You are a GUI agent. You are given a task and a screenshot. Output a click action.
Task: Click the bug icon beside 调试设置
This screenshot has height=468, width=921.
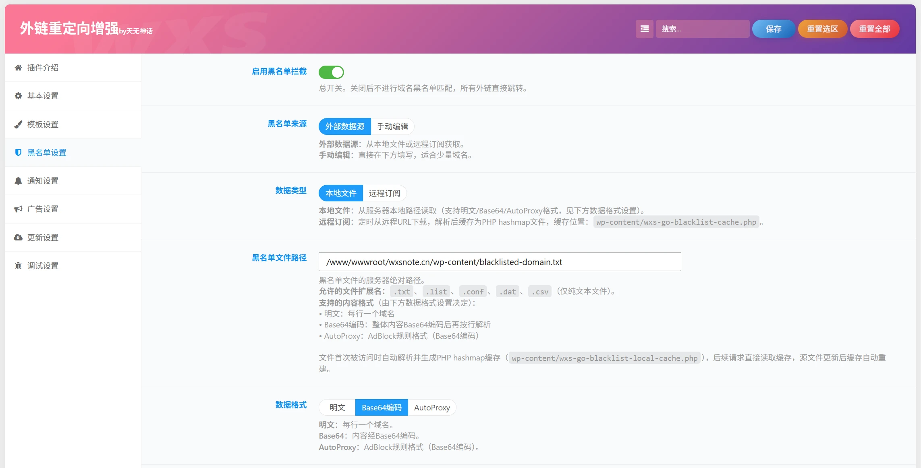(18, 266)
